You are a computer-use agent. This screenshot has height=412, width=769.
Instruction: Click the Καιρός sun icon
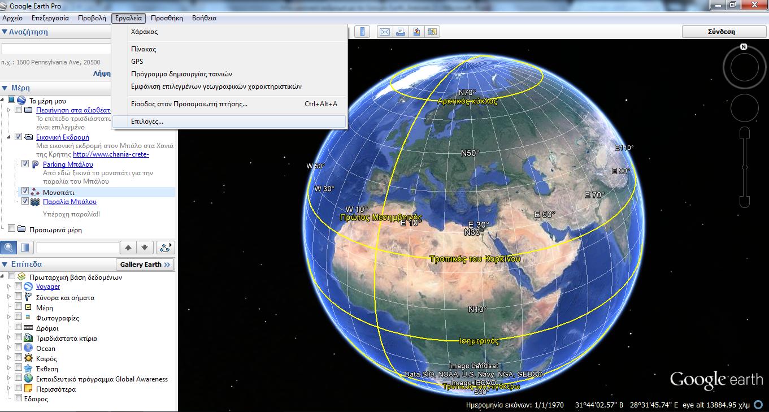29,358
